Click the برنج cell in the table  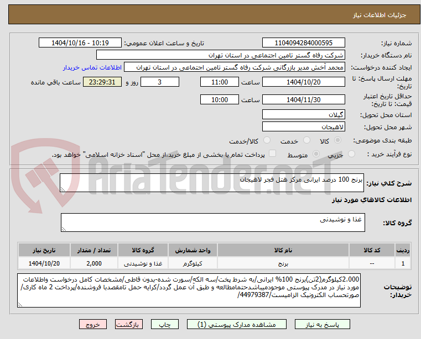coord(283,263)
